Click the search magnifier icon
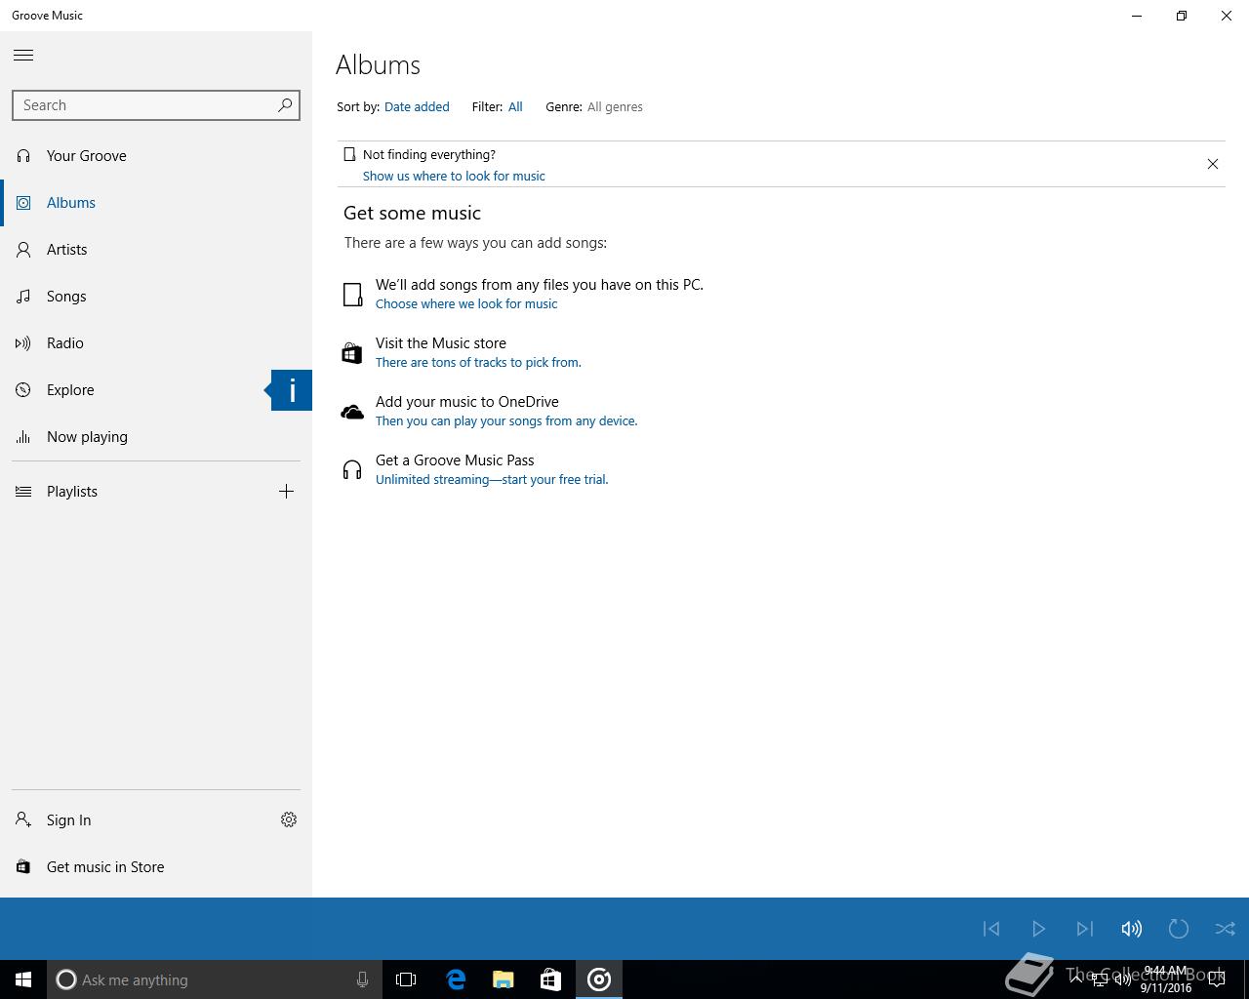Screen dimensions: 1249x999 pos(285,105)
